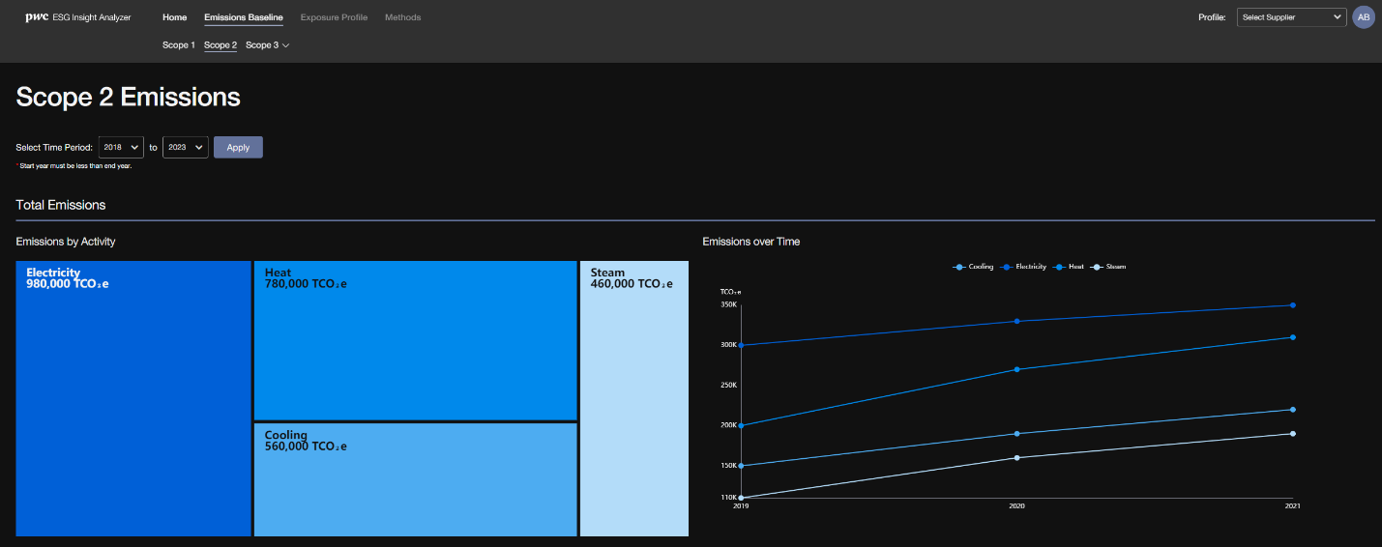1382x547 pixels.
Task: Open the Exposure Profile tab
Action: pos(334,17)
